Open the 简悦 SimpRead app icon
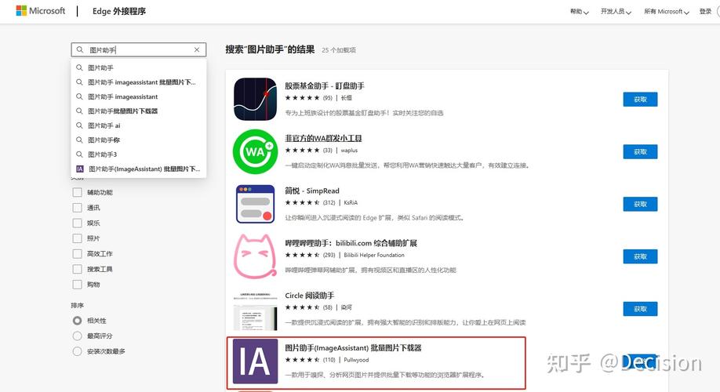Image resolution: width=720 pixels, height=392 pixels. [256, 204]
